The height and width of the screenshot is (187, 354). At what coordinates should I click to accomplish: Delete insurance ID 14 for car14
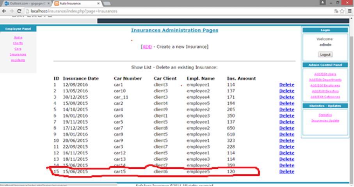(287, 165)
